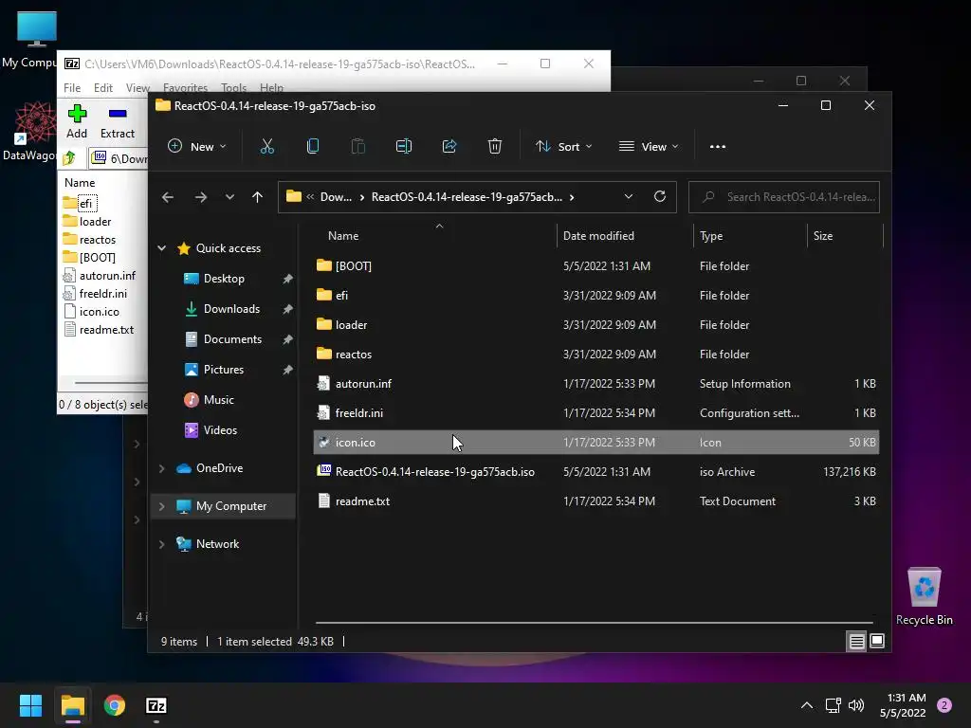Collapse the Quick access tree

click(x=161, y=248)
